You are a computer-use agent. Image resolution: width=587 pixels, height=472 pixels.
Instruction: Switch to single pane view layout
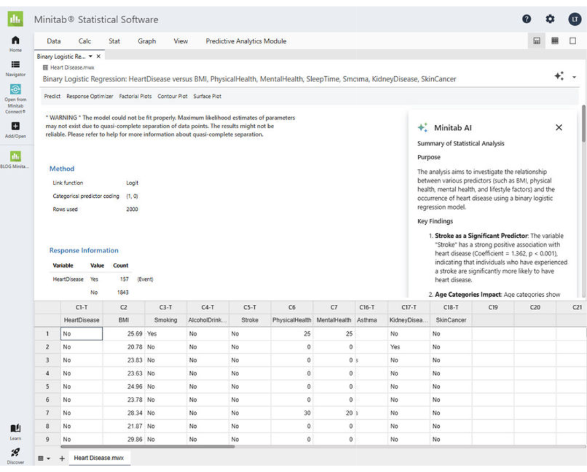pyautogui.click(x=573, y=41)
